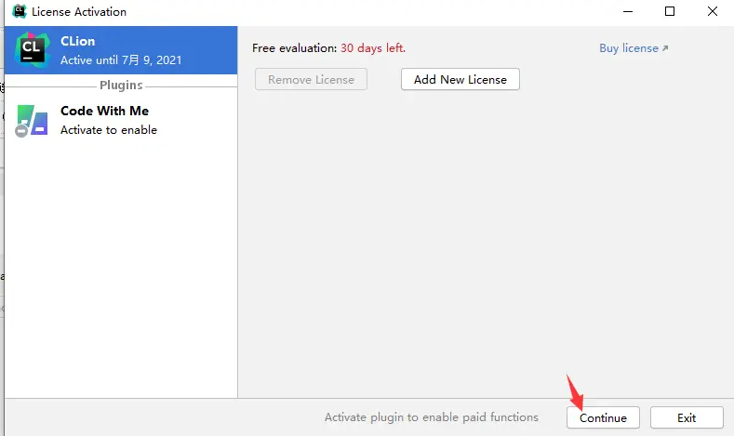This screenshot has height=436, width=734.
Task: Click 'Free evaluation:' label
Action: coord(295,48)
